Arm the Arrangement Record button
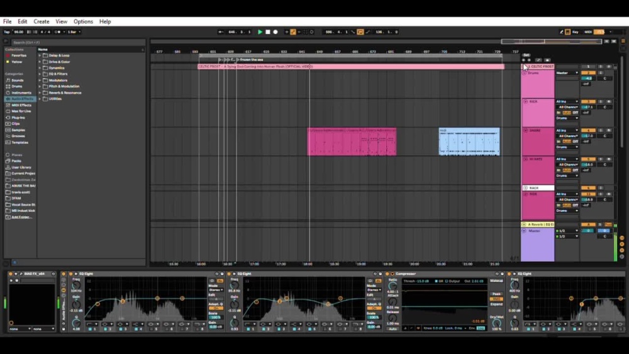This screenshot has height=354, width=629. pyautogui.click(x=276, y=32)
